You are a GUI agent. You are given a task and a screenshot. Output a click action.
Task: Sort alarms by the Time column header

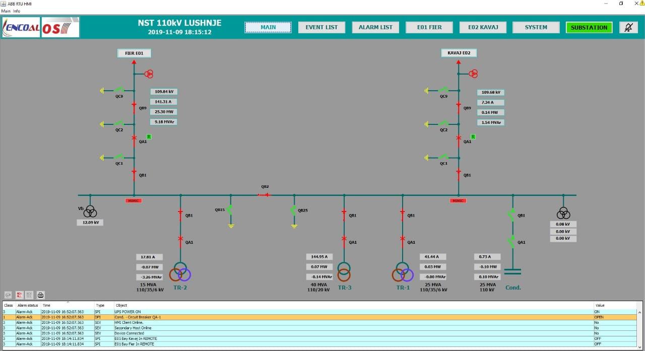point(68,305)
